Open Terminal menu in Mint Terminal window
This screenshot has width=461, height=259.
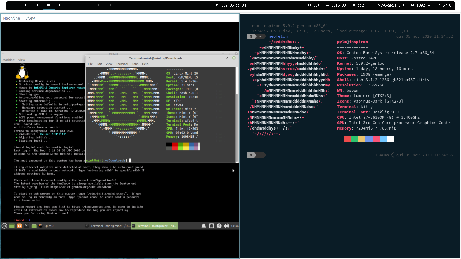[x=122, y=64]
